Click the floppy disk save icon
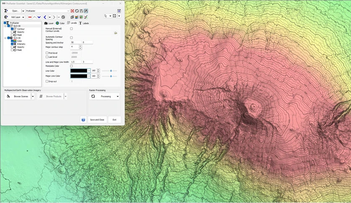Viewport: 351px width, 203px height. (x=81, y=11)
